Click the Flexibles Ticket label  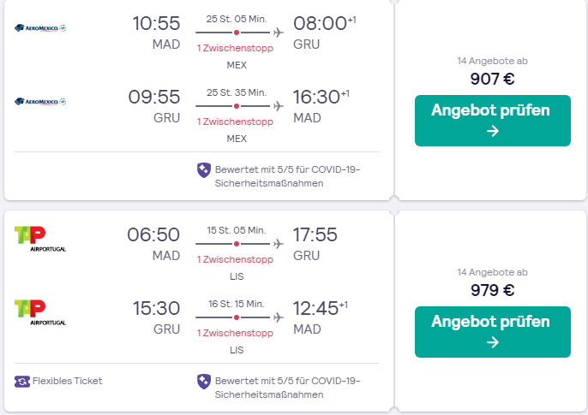coord(68,381)
